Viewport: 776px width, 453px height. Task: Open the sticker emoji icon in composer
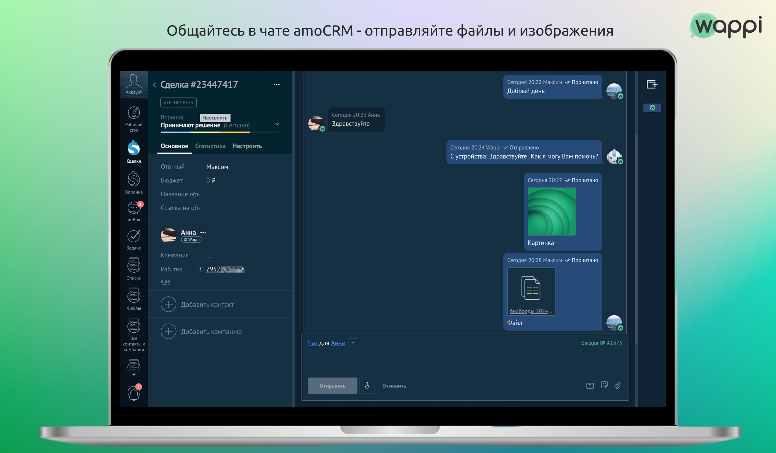tap(604, 385)
